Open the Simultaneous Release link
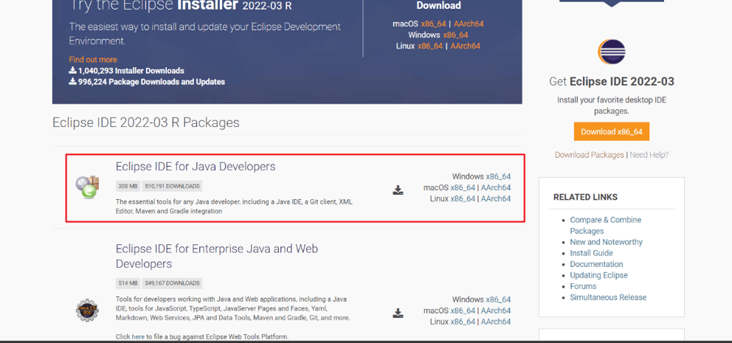Screen dimensions: 732x343 608,297
